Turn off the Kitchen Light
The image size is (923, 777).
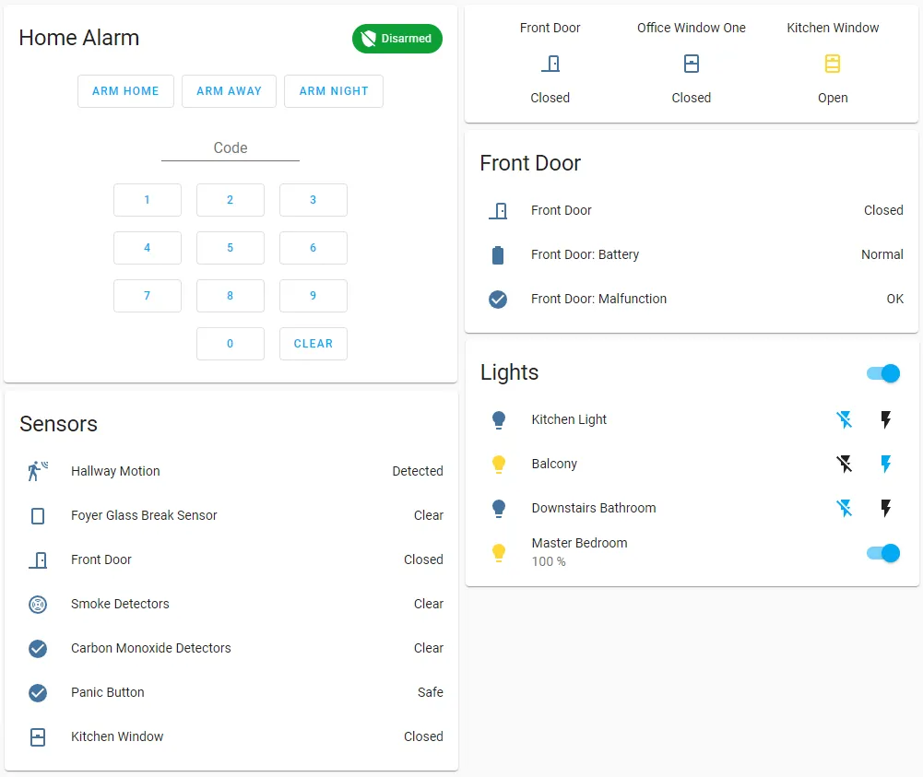click(x=844, y=419)
